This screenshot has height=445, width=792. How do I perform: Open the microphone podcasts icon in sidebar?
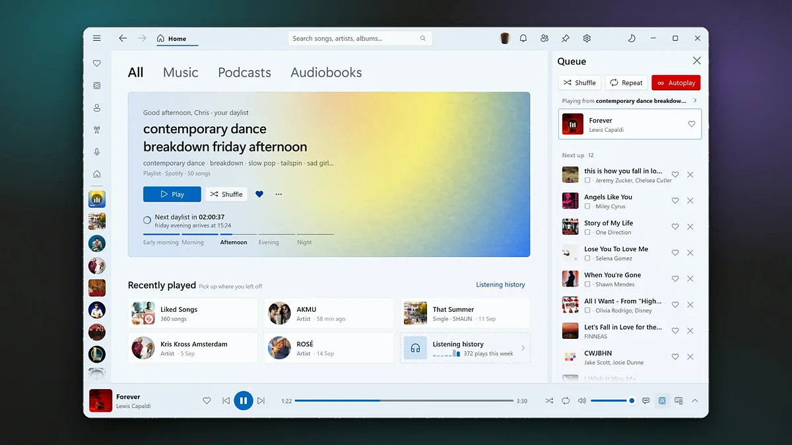point(97,152)
